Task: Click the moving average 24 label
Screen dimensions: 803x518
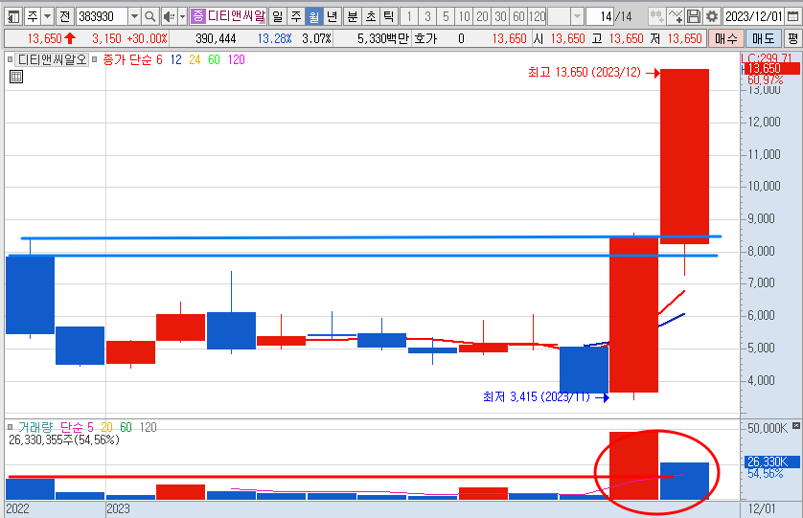Action: (195, 60)
